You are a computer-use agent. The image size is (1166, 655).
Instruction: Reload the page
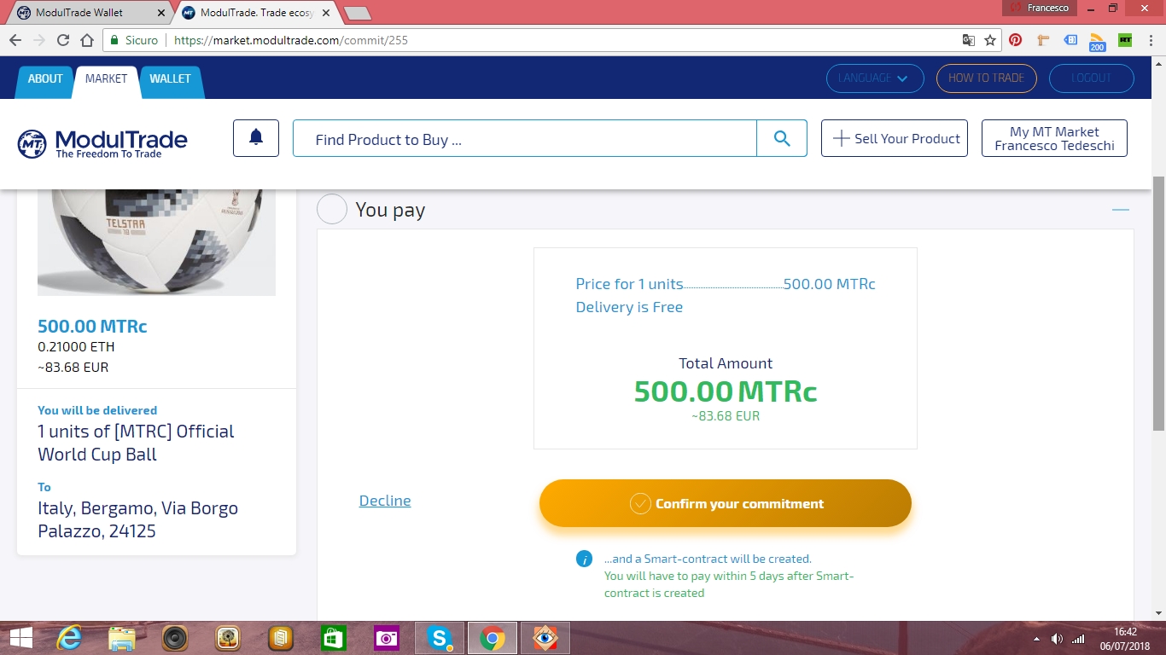click(63, 40)
